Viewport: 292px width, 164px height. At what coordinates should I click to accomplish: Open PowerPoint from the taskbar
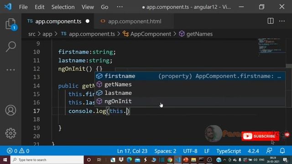coord(186,160)
